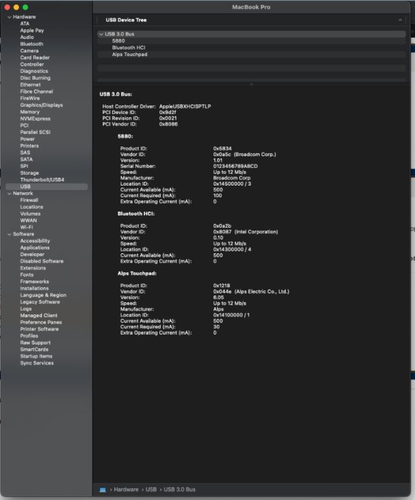Open Extensions under Software
Screen dimensions: 415x500
click(x=33, y=268)
